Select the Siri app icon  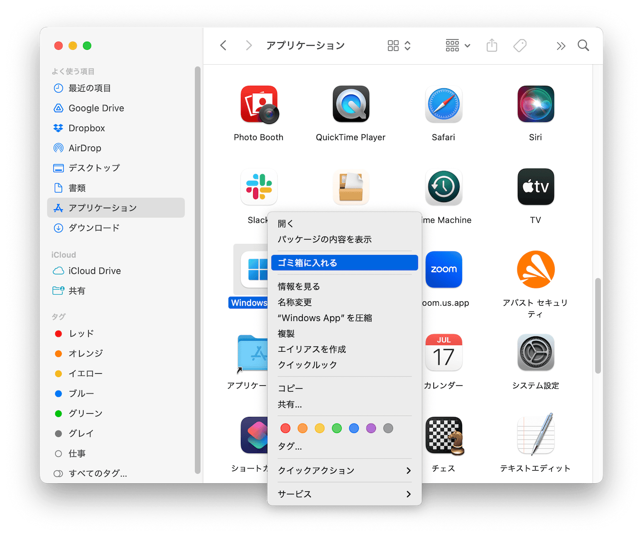pos(536,104)
